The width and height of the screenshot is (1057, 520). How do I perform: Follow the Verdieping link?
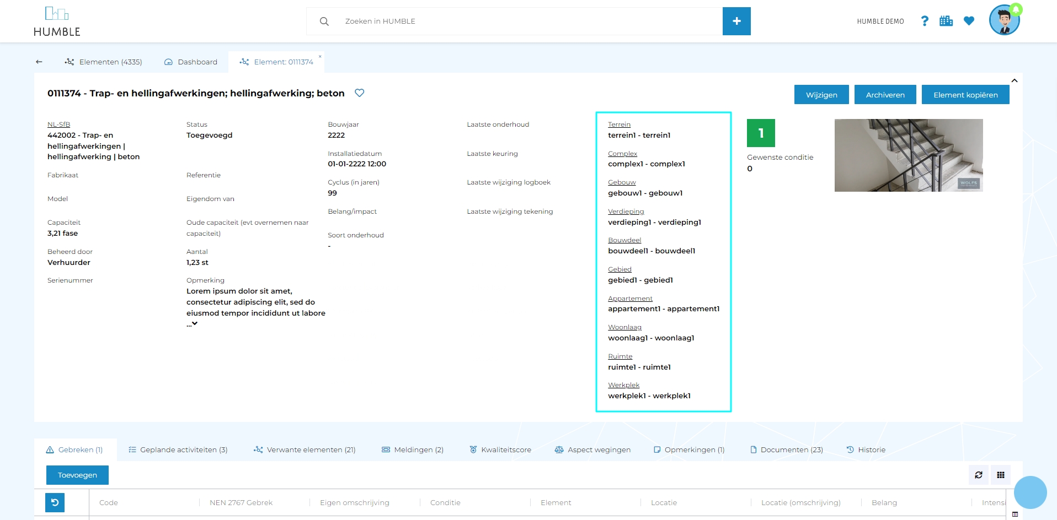[626, 212]
